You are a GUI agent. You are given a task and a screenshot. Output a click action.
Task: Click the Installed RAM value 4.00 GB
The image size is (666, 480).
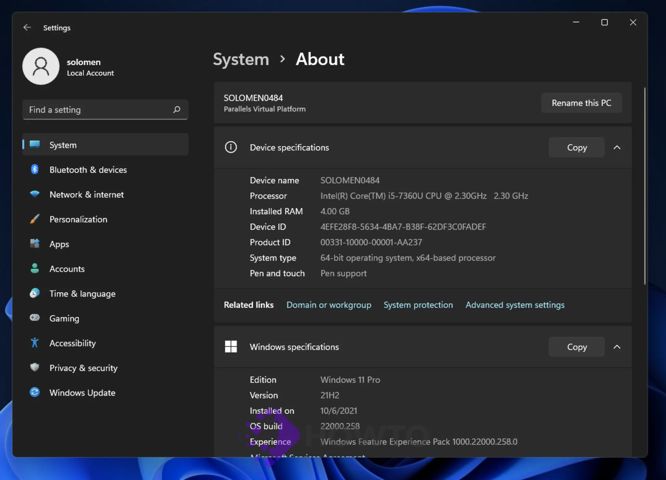pos(335,211)
